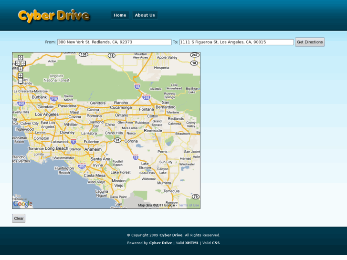The image size is (347, 260).
Task: Click the I-405 shield near Irvine
Action: [x=82, y=166]
